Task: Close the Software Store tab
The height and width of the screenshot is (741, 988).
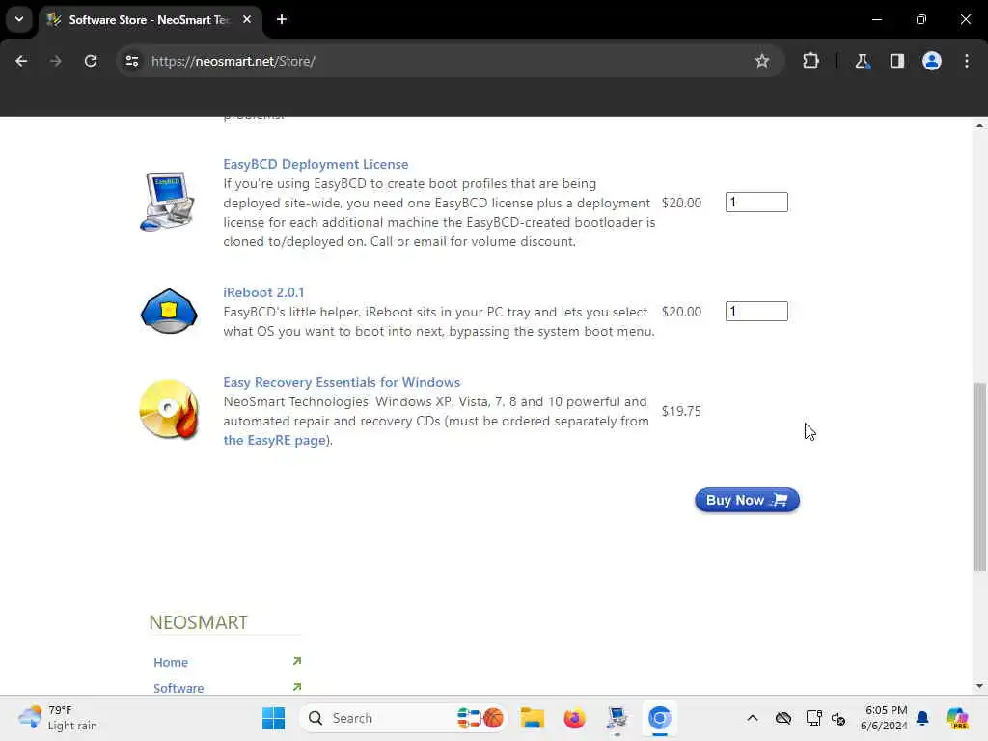Action: [247, 19]
